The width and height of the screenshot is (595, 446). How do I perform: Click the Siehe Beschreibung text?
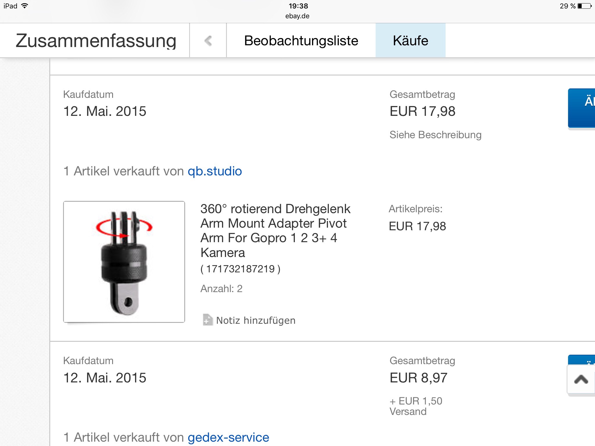[x=435, y=135]
